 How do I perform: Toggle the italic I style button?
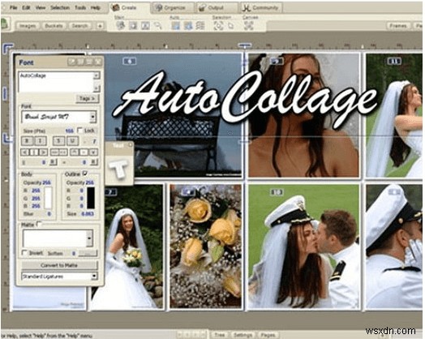[40, 141]
